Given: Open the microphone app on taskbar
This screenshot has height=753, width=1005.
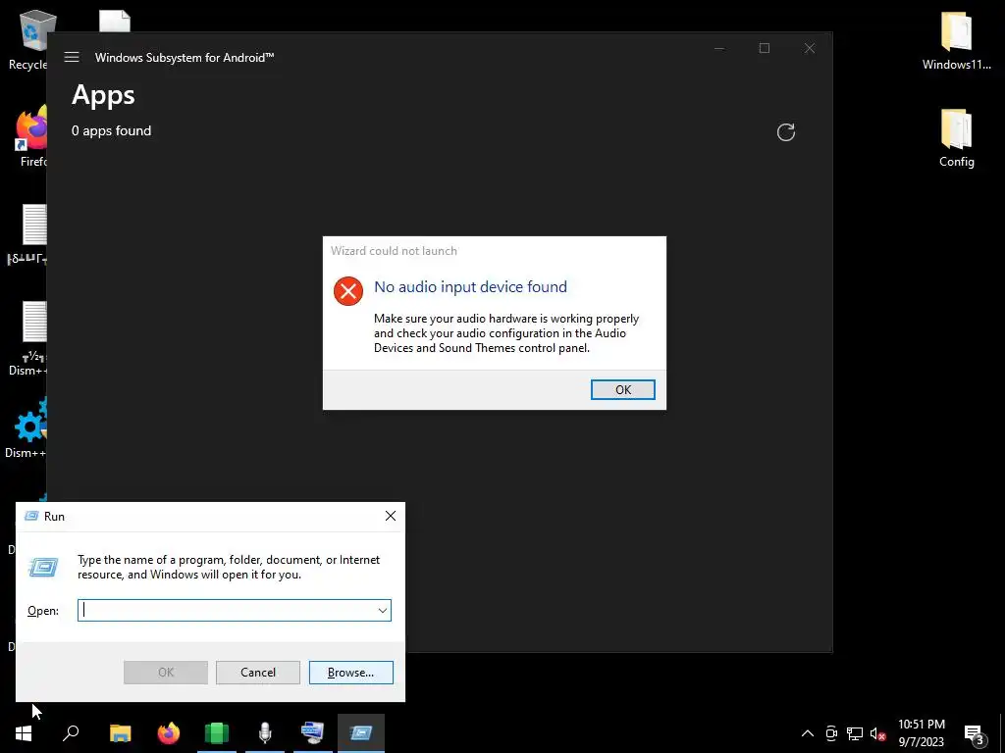Looking at the screenshot, I should [265, 733].
